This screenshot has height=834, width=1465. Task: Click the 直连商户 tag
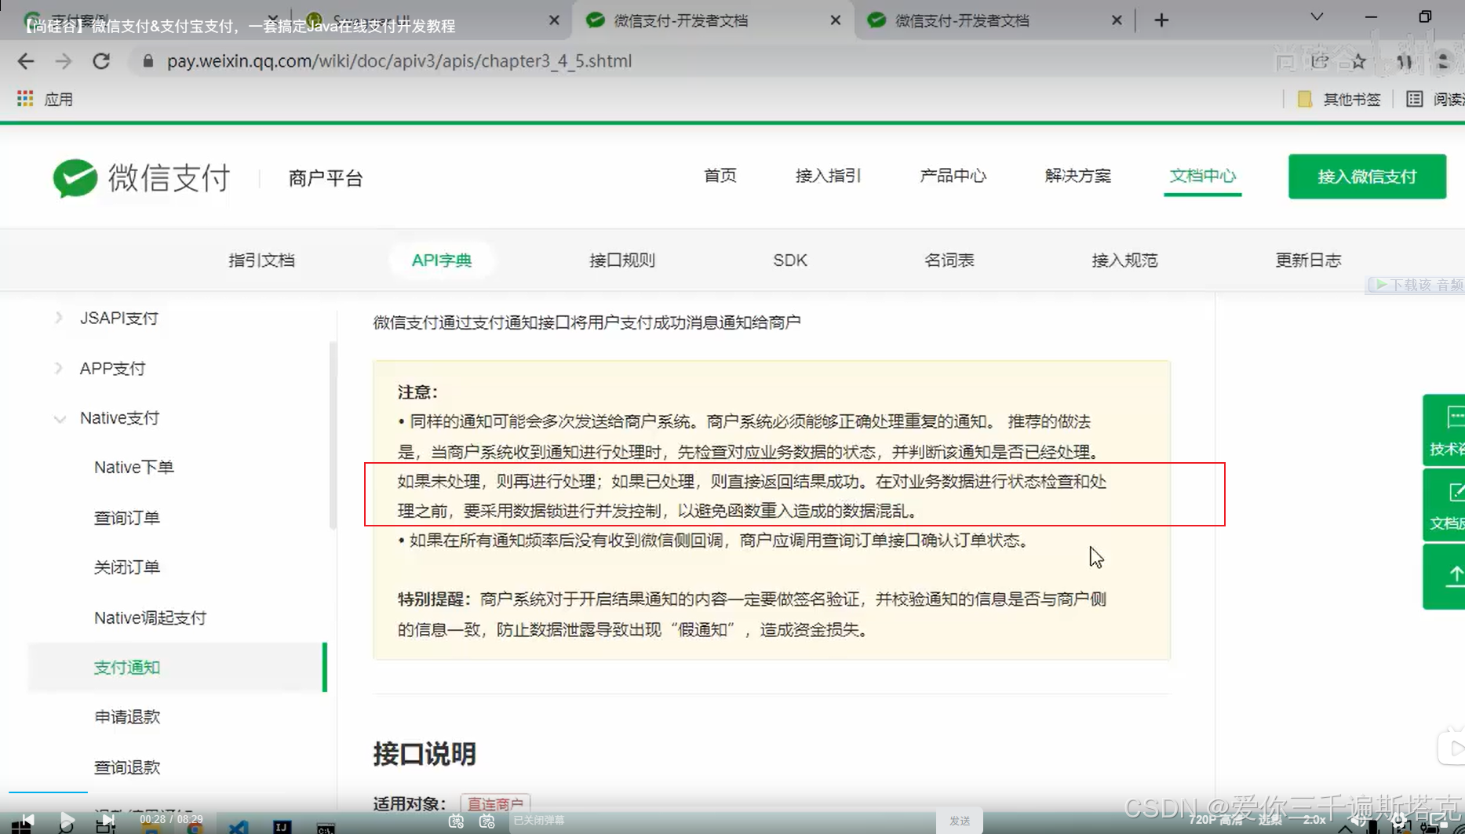[x=495, y=804]
